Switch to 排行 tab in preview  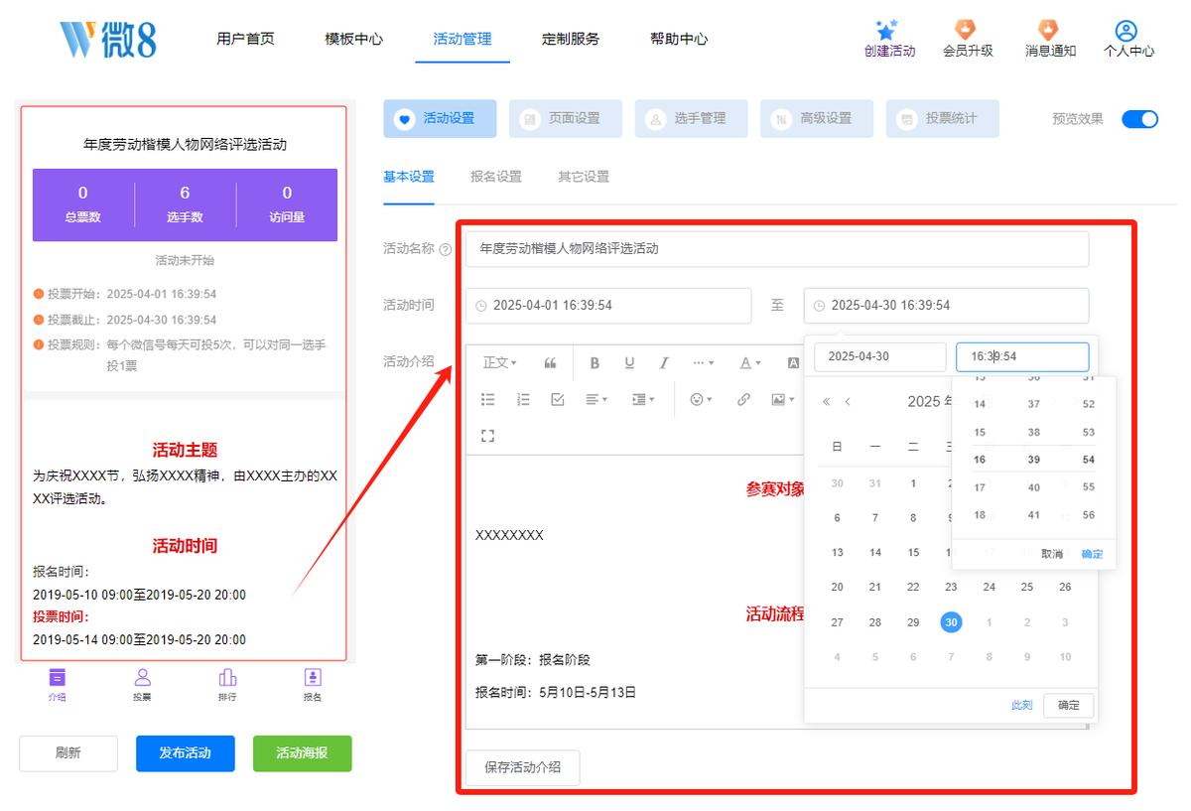click(227, 685)
